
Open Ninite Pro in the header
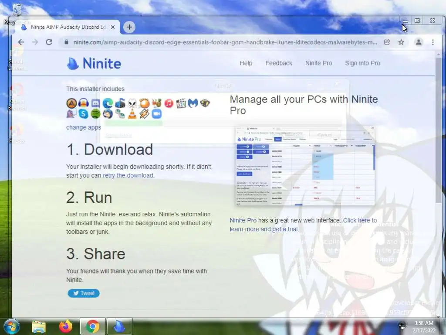[x=318, y=63]
